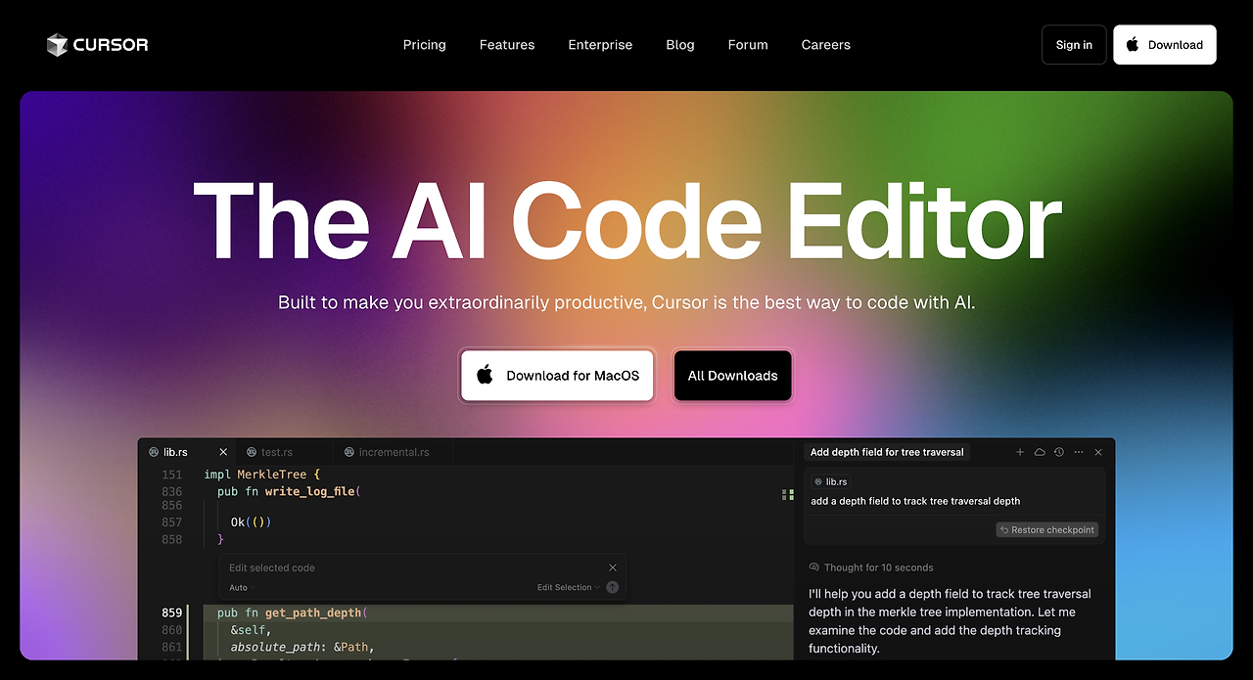Image resolution: width=1253 pixels, height=680 pixels.
Task: Open the Blog link
Action: click(x=680, y=45)
